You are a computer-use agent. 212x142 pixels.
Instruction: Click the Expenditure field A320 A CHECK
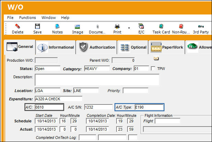click(58, 99)
